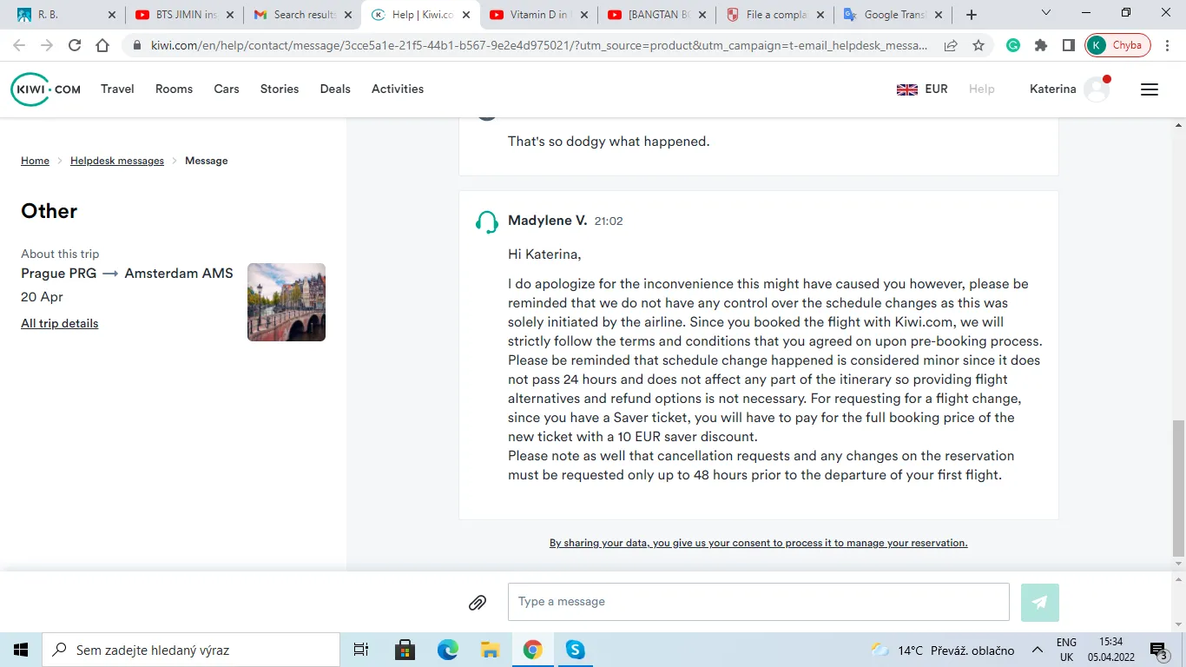Bookmark this page with star icon
Screen dimensions: 1186x667
coord(978,46)
